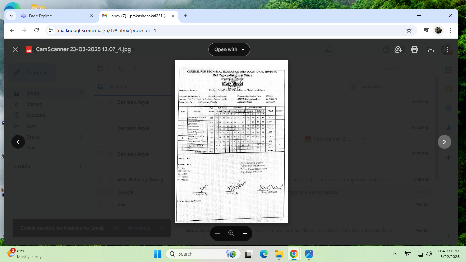Switch to the Updates inbox tab
The image size is (466, 262).
[x=370, y=86]
